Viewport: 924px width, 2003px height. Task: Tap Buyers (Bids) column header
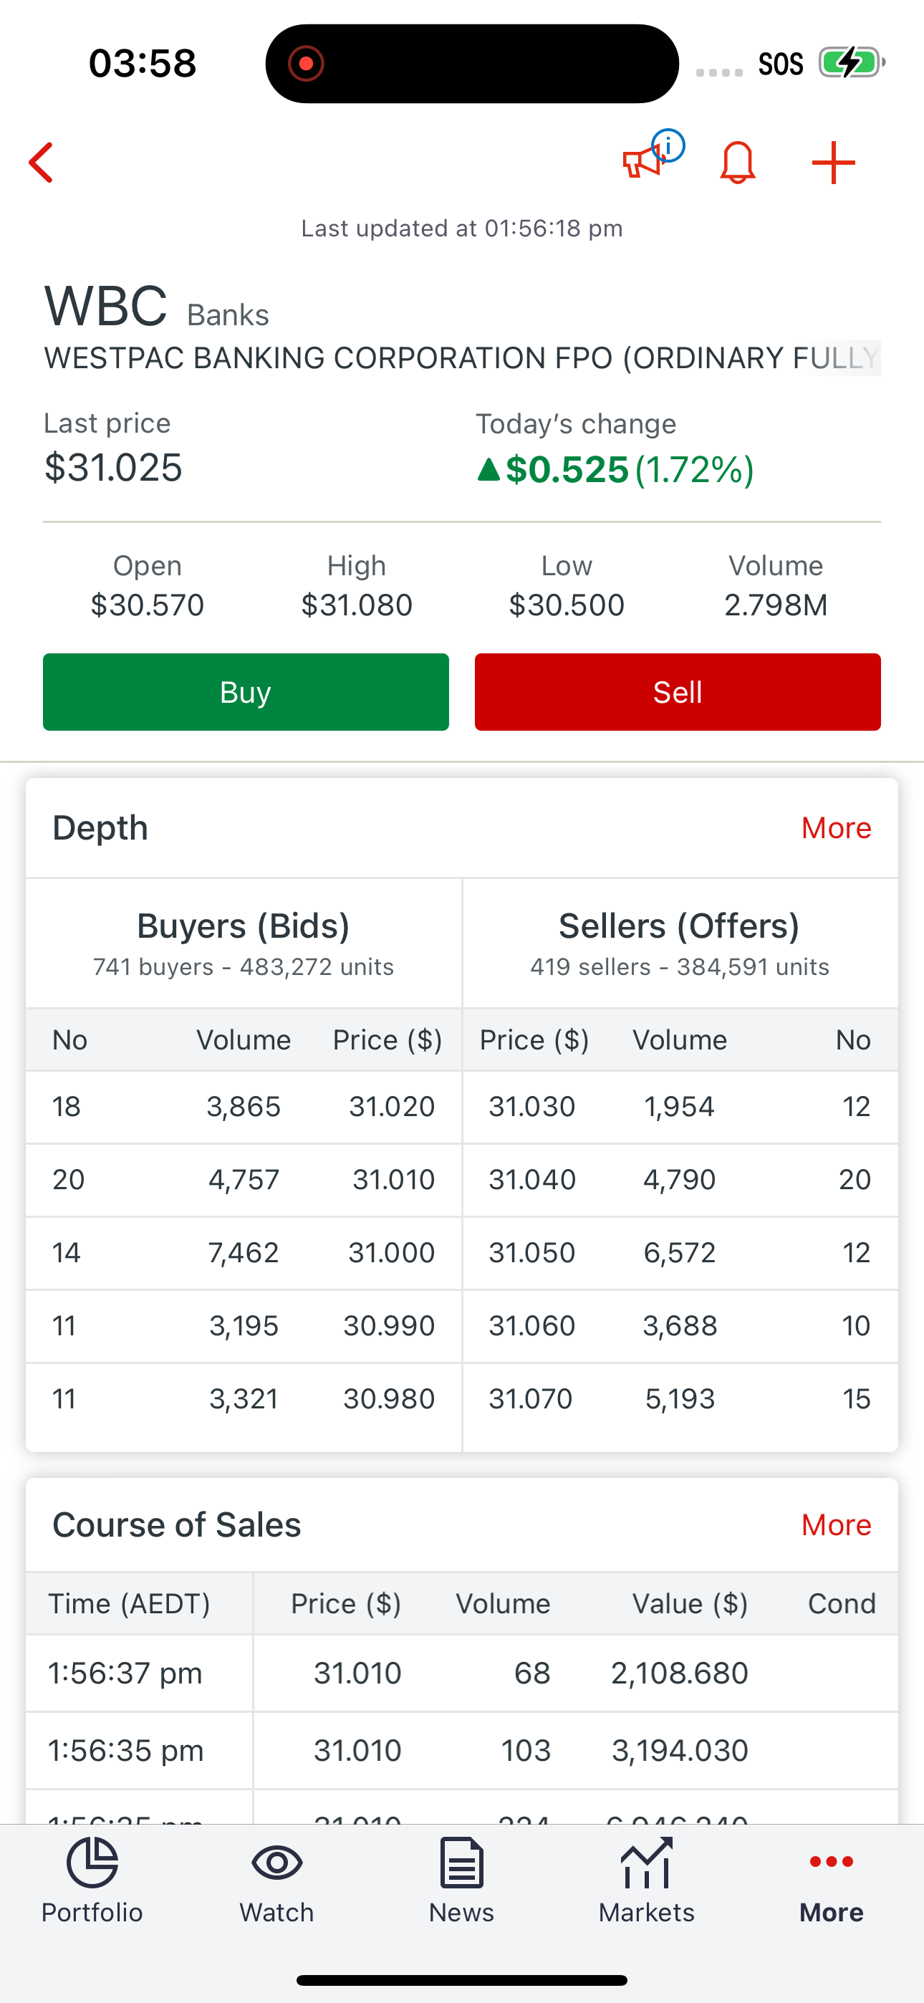point(244,926)
